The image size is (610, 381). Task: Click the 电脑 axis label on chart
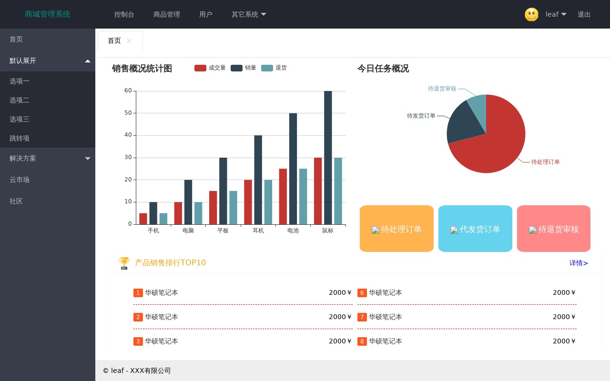pyautogui.click(x=188, y=231)
